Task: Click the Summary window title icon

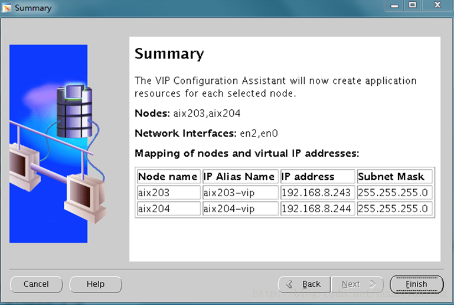Action: coord(6,8)
